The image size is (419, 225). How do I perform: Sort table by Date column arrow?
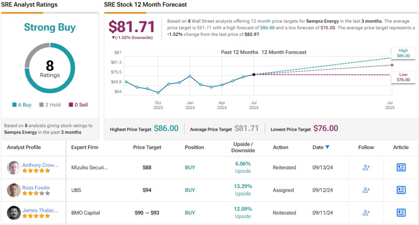[327, 147]
